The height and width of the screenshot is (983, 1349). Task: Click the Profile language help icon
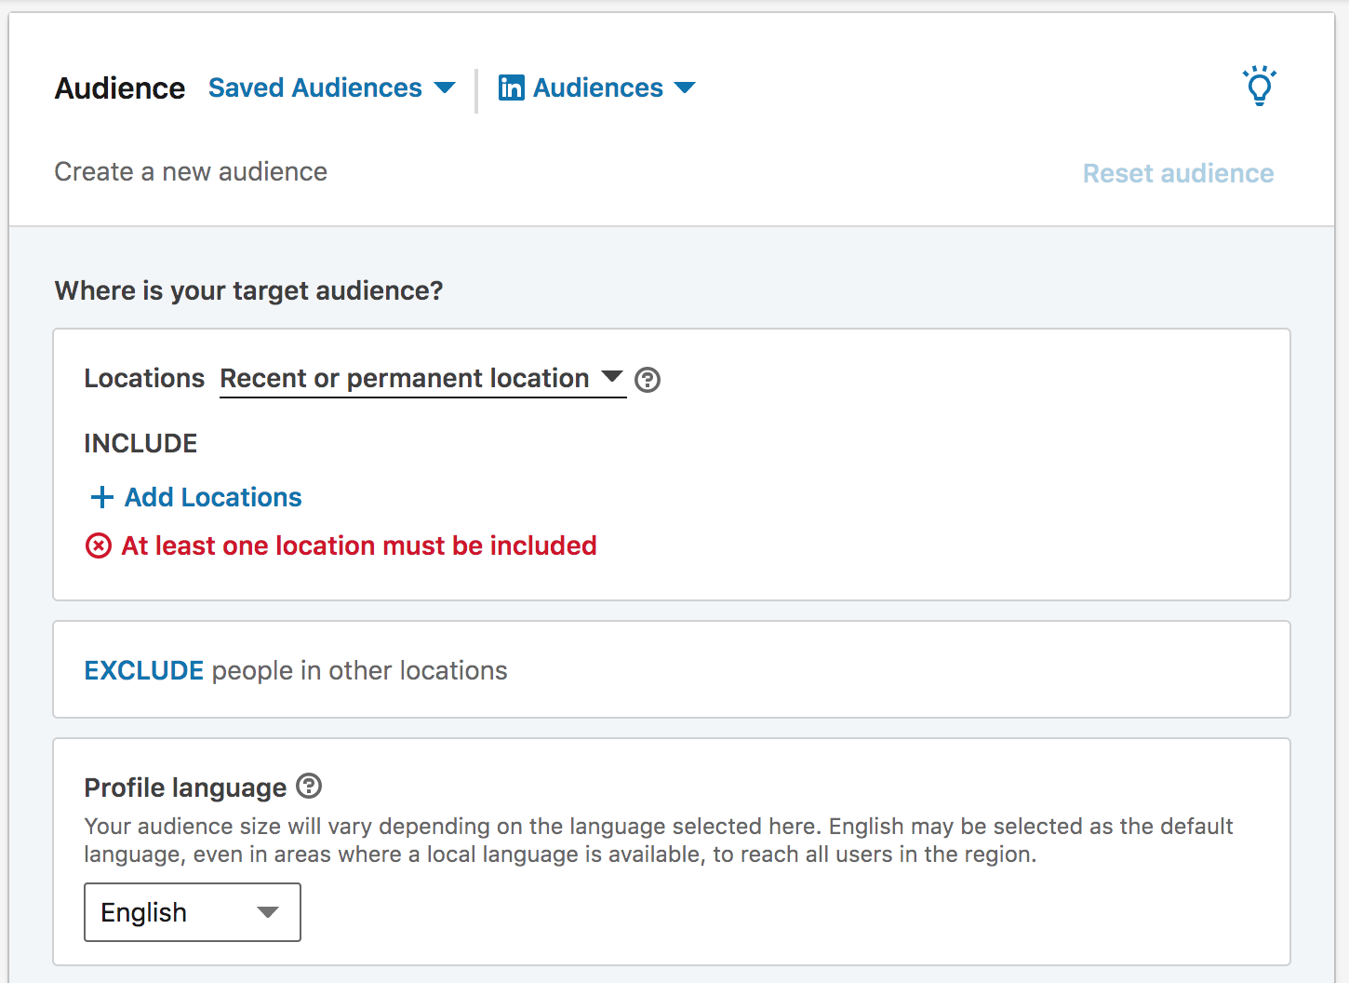click(x=309, y=787)
